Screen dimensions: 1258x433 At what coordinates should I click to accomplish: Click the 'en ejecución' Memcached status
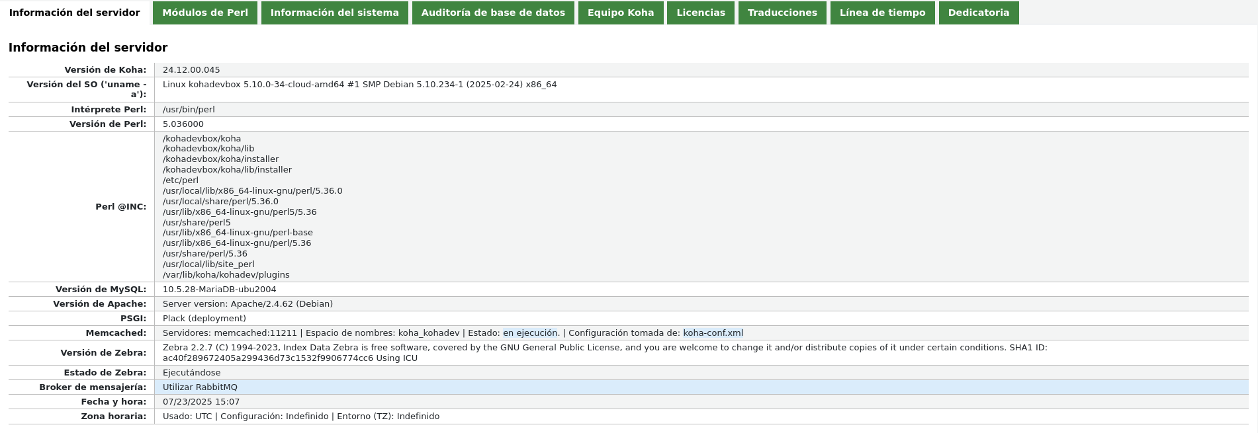pyautogui.click(x=529, y=333)
